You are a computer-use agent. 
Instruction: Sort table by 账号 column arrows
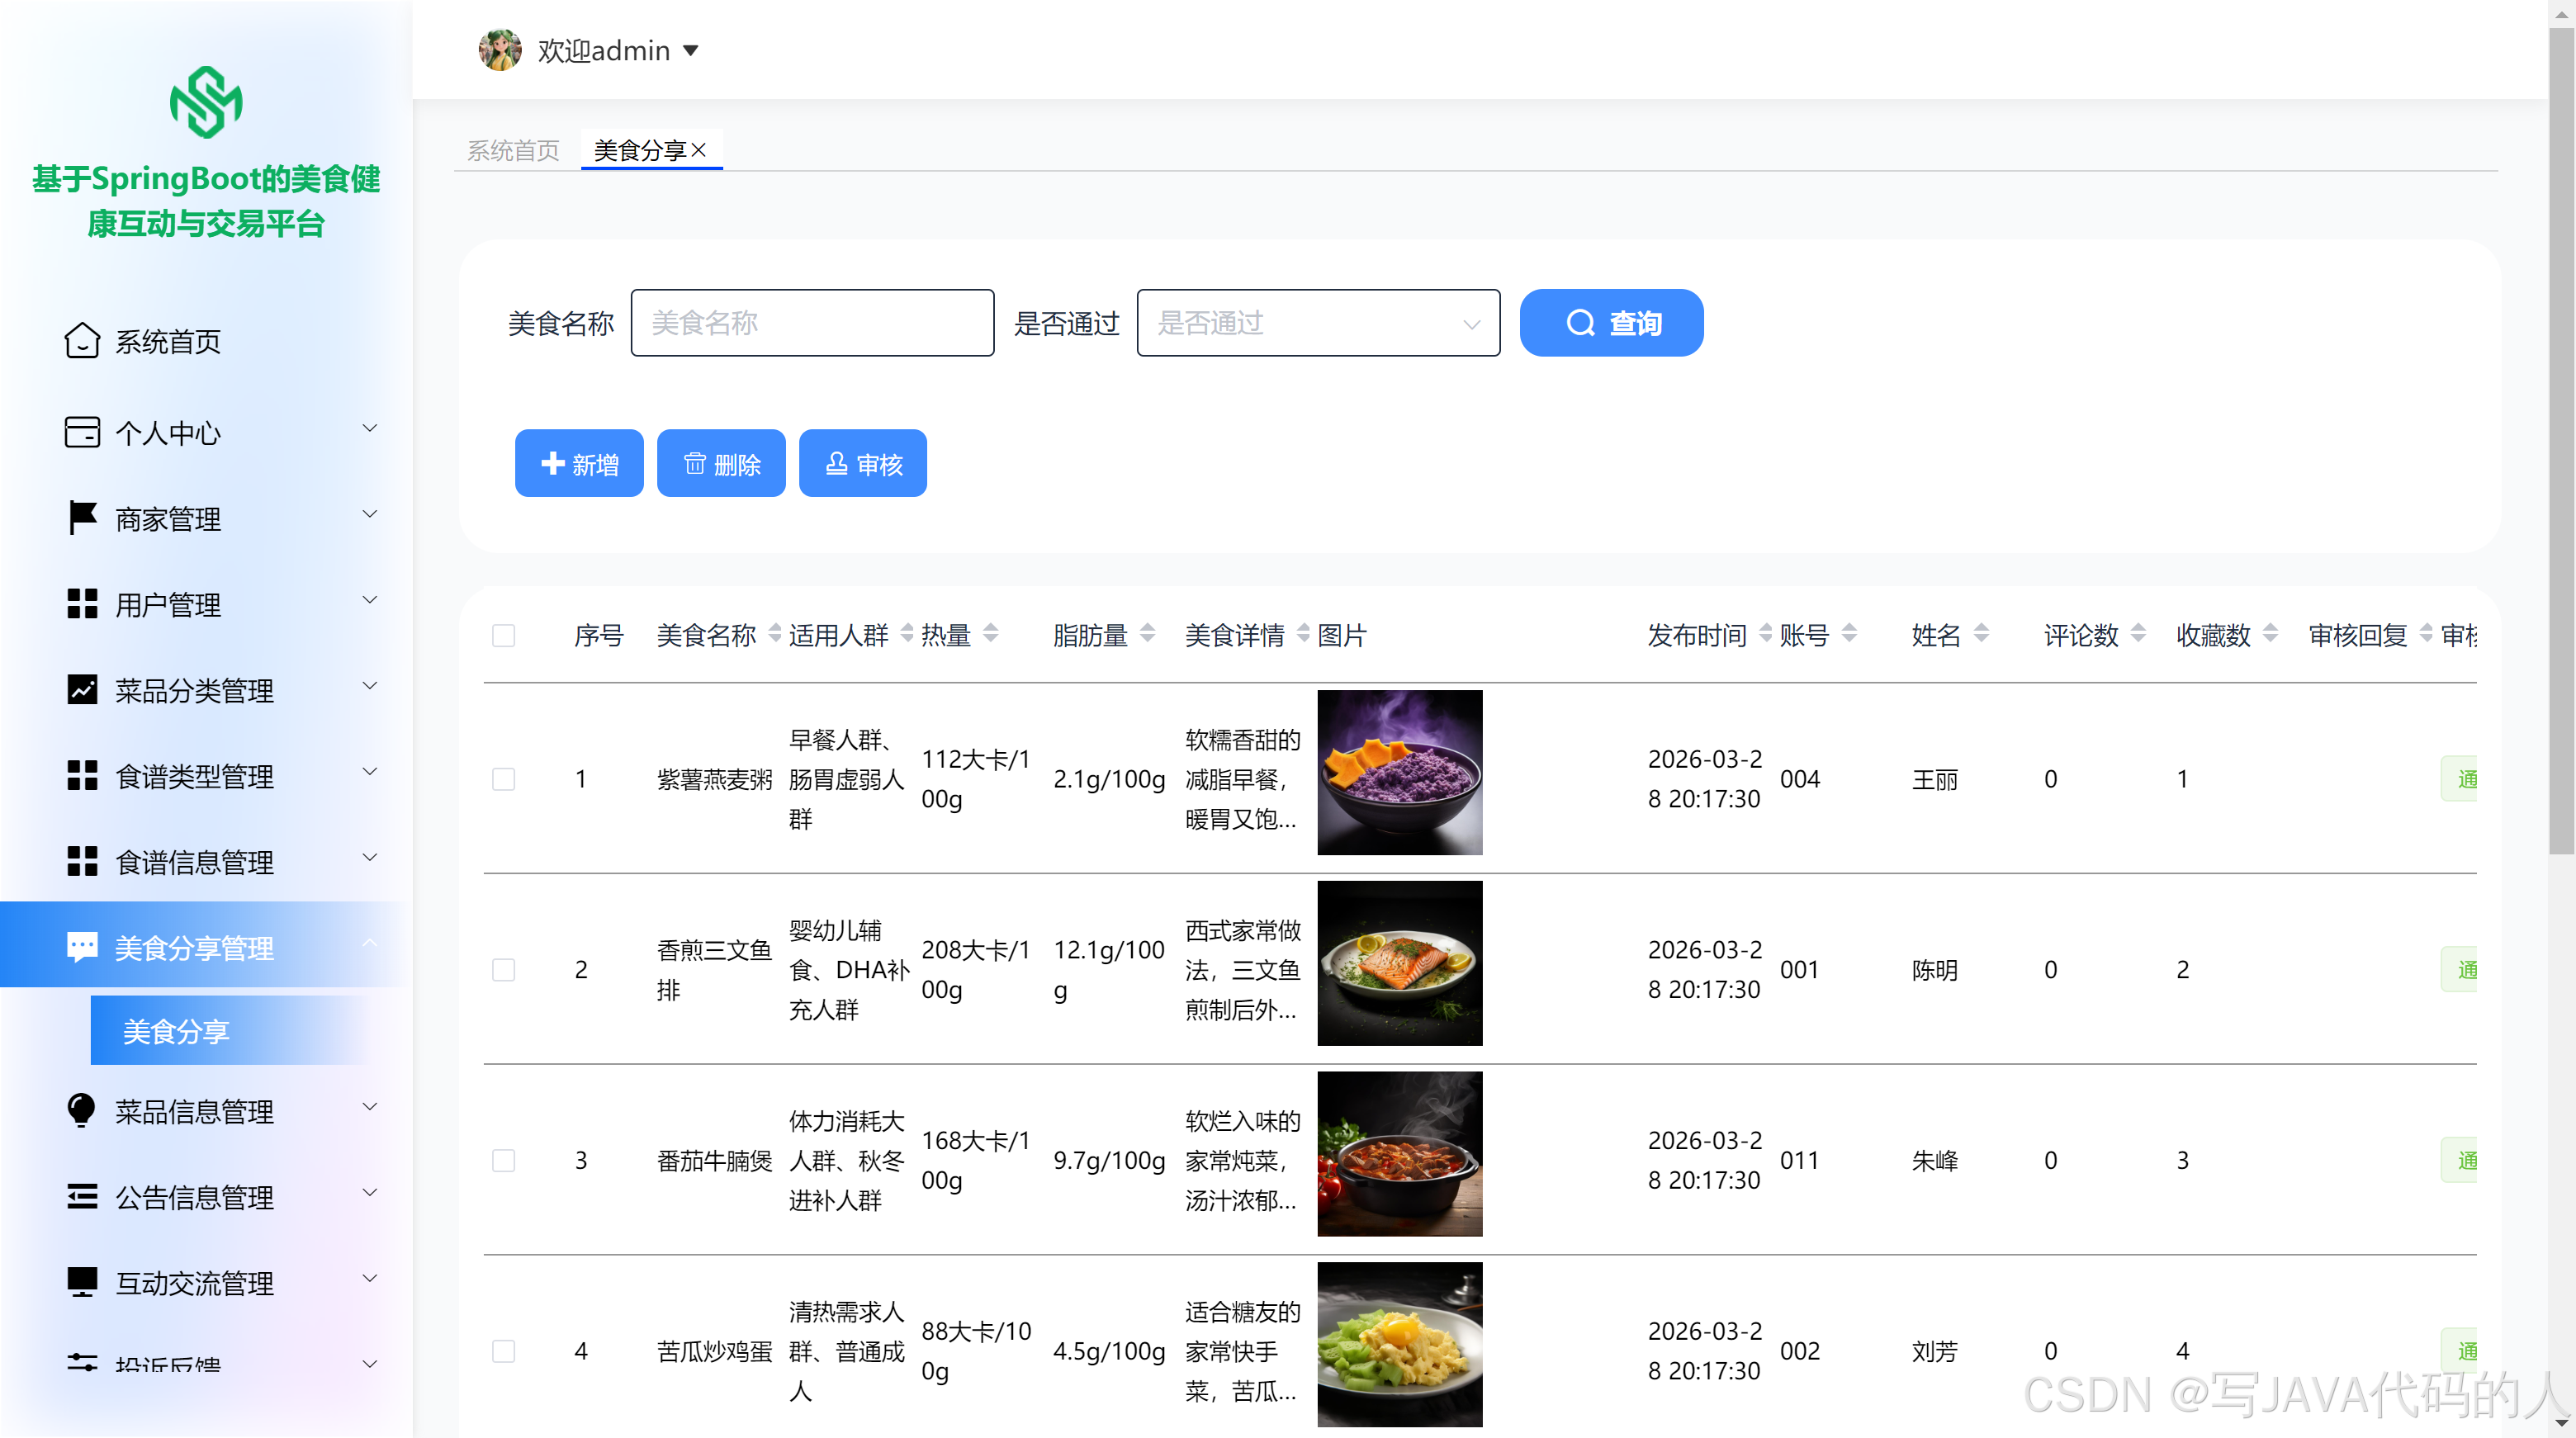click(x=1850, y=633)
